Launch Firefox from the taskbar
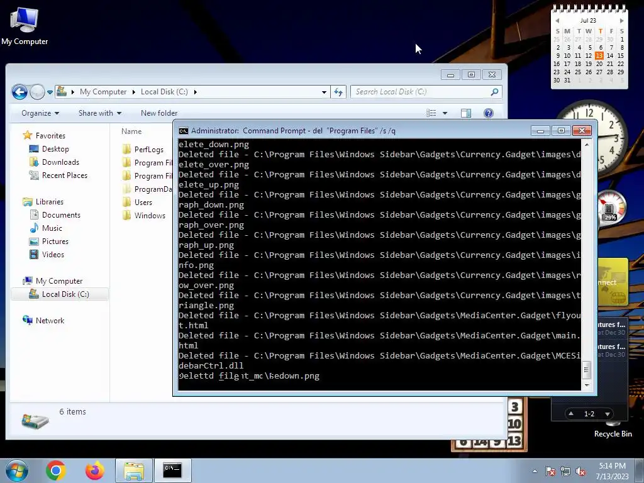The width and height of the screenshot is (644, 483). point(94,470)
